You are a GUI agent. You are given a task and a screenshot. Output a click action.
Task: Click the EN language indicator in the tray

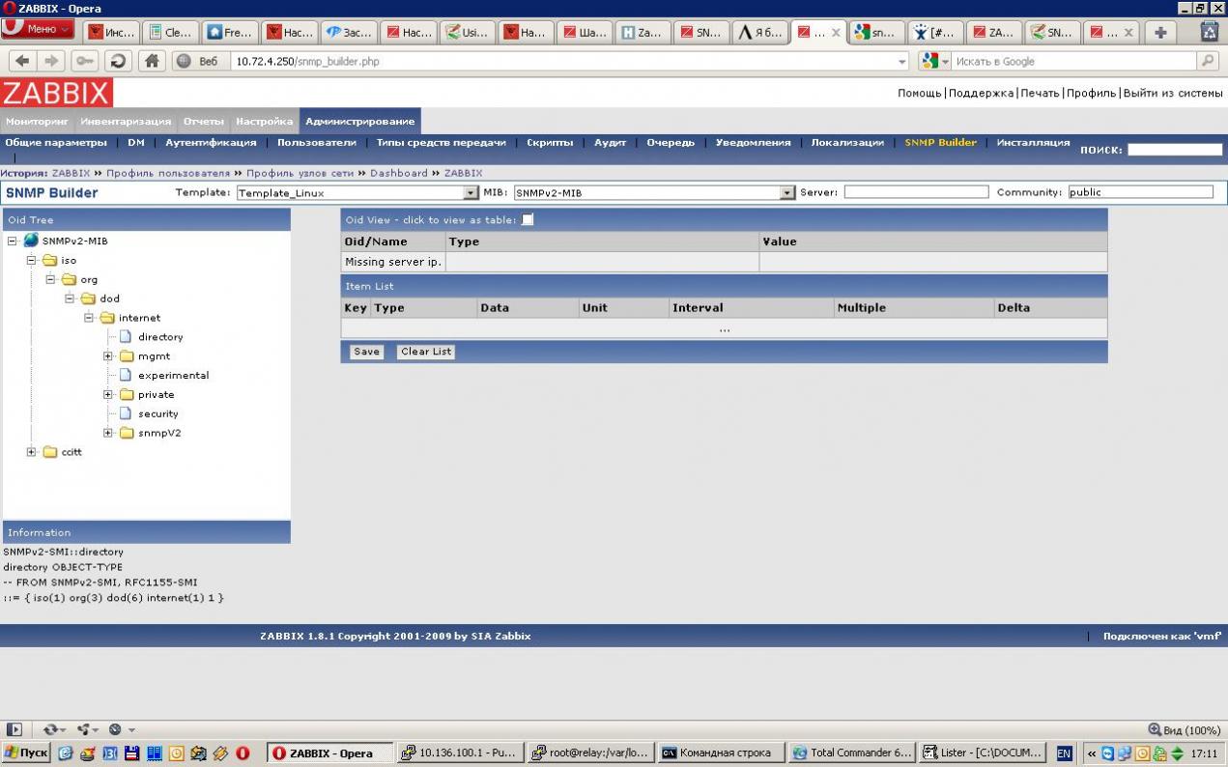[x=1064, y=753]
